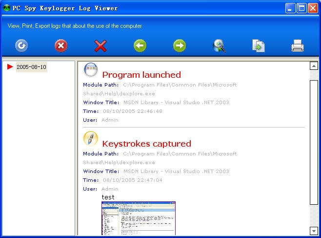Click the red circle stop icon
The height and width of the screenshot is (238, 321).
[60, 46]
